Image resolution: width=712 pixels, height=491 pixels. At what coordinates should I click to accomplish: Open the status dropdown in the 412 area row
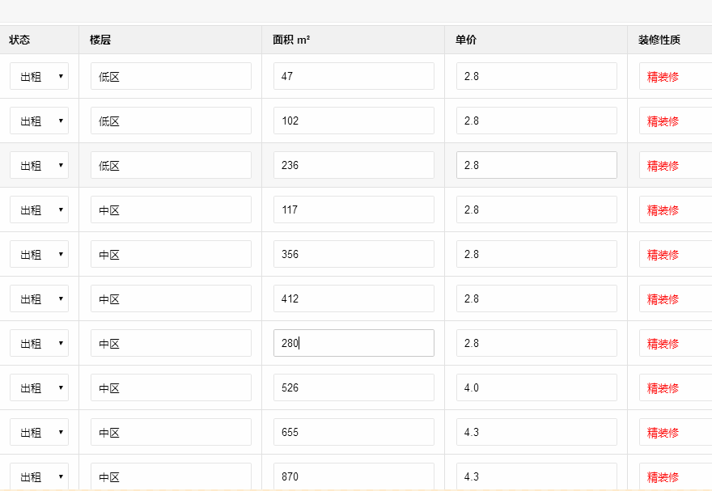click(39, 298)
